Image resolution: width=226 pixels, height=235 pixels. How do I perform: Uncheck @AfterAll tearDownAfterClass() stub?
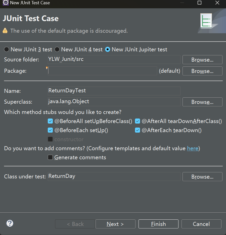point(138,121)
